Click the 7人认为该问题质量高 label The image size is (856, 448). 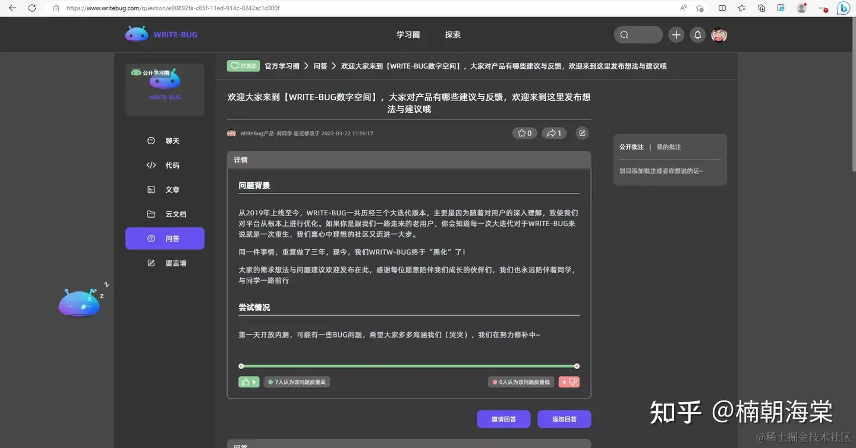(x=297, y=382)
